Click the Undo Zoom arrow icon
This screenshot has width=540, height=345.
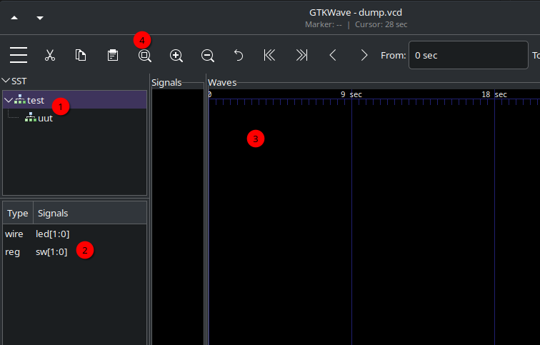pyautogui.click(x=239, y=55)
